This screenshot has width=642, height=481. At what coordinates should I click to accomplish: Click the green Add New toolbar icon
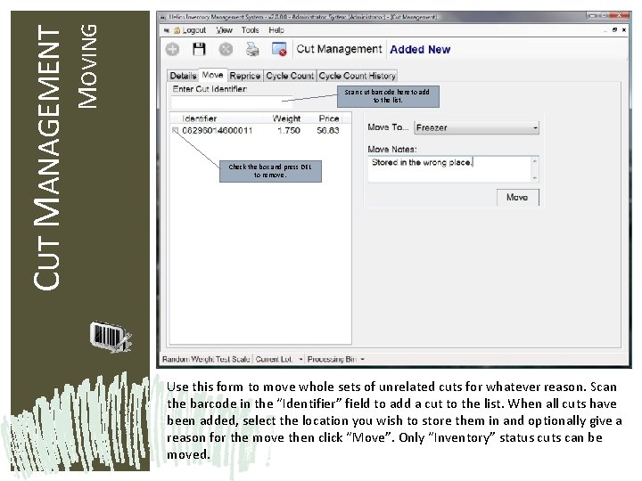coord(172,50)
